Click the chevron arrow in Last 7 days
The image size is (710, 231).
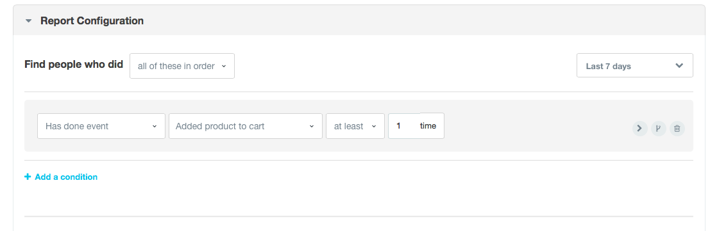[x=679, y=65]
